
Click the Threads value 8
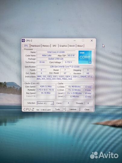(88, 103)
